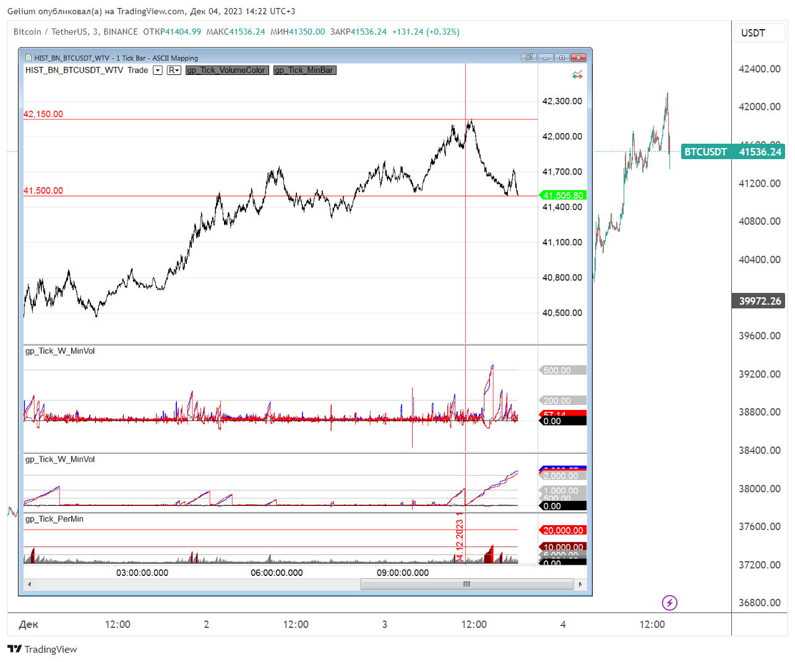Click the 500.00 gray level label
Image resolution: width=795 pixels, height=662 pixels.
point(563,370)
